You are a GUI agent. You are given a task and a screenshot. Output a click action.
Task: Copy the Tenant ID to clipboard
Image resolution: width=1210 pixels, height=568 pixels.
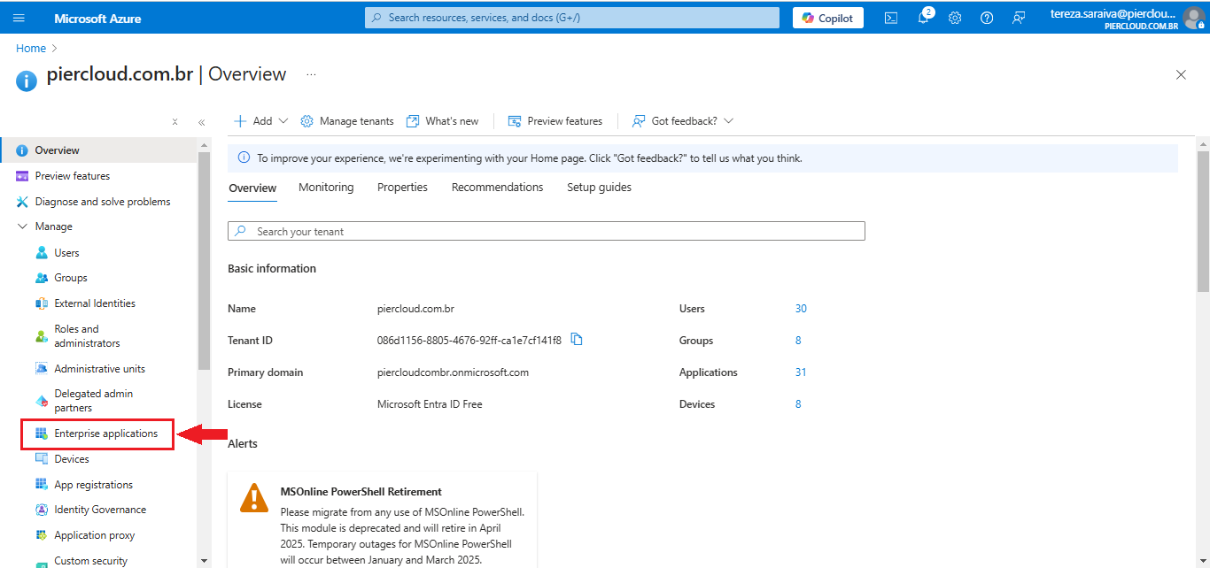(577, 340)
